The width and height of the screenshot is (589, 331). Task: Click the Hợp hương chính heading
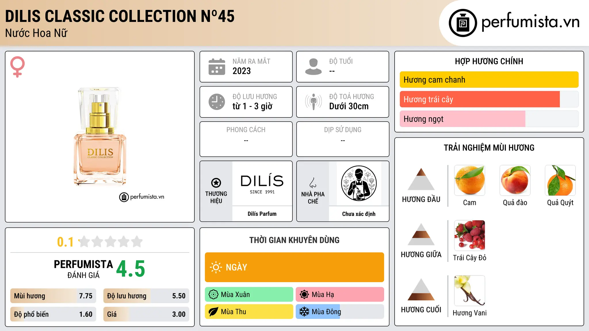(489, 61)
